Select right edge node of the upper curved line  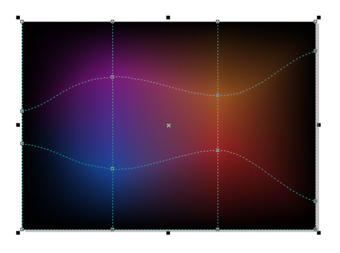(x=315, y=51)
